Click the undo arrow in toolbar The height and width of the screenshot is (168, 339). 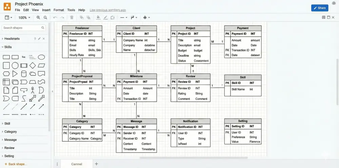pos(55,18)
